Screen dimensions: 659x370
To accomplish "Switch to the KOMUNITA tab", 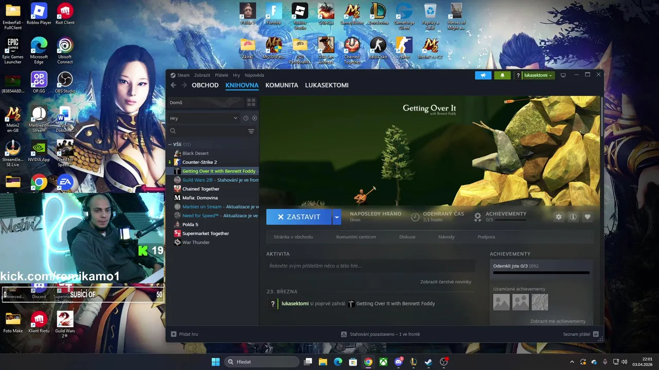I will click(x=282, y=85).
